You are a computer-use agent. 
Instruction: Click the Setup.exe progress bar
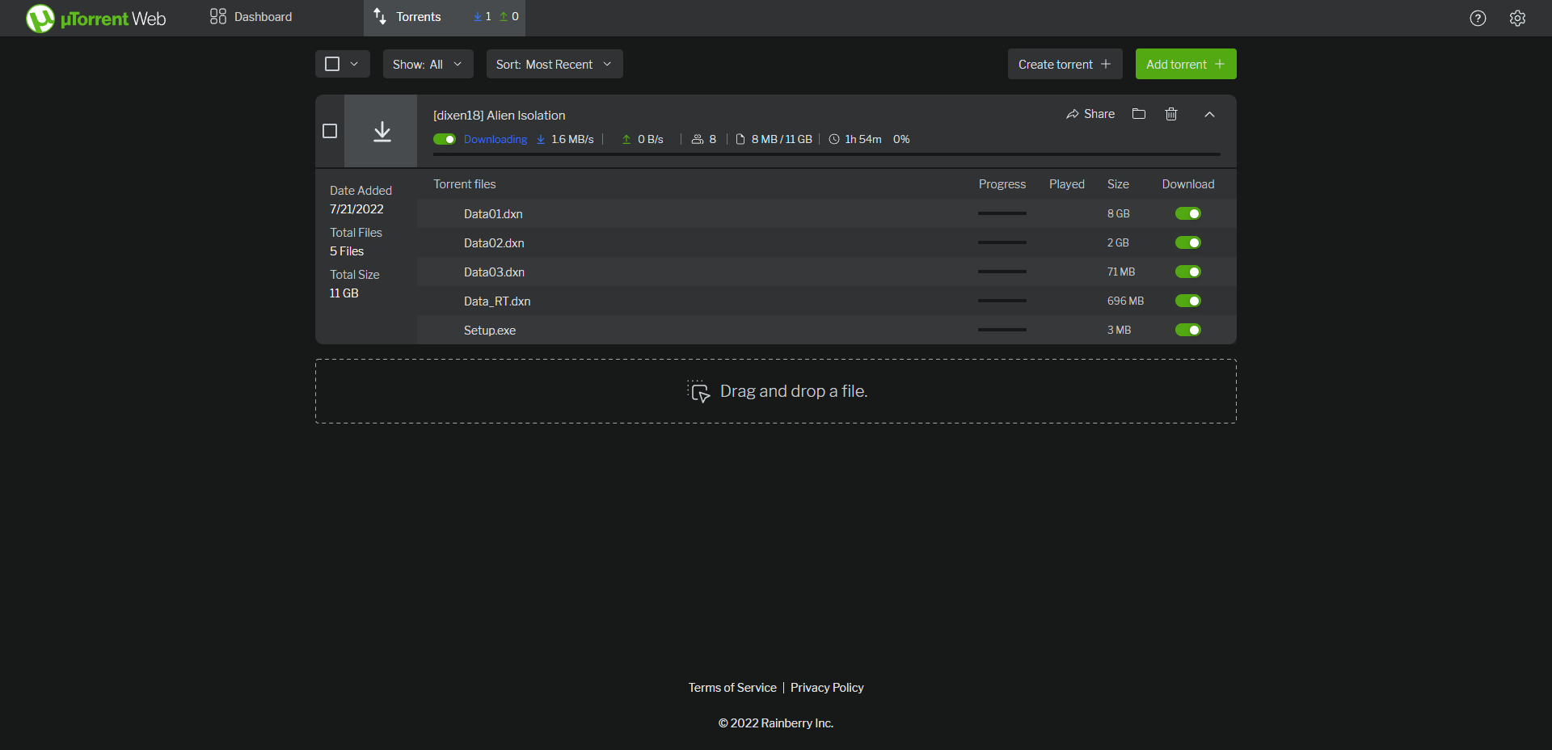point(1002,330)
